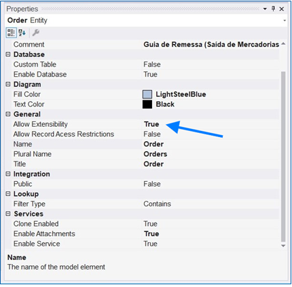
Task: Select the Enable Attachments property label
Action: [44, 233]
